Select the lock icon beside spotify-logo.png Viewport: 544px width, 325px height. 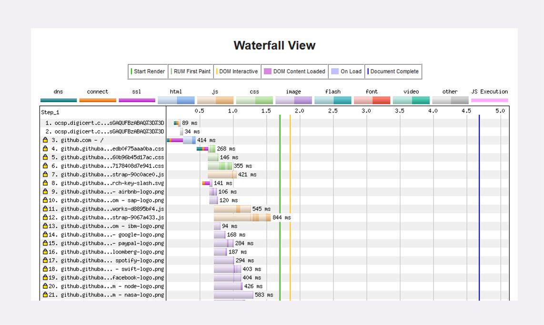click(45, 260)
